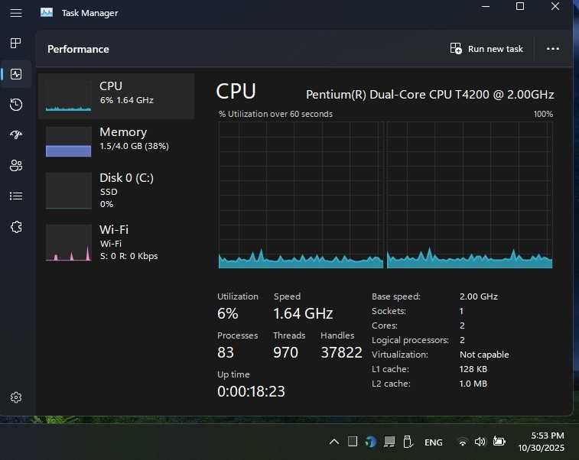Open the Details page list icon
The height and width of the screenshot is (460, 579).
(x=16, y=196)
